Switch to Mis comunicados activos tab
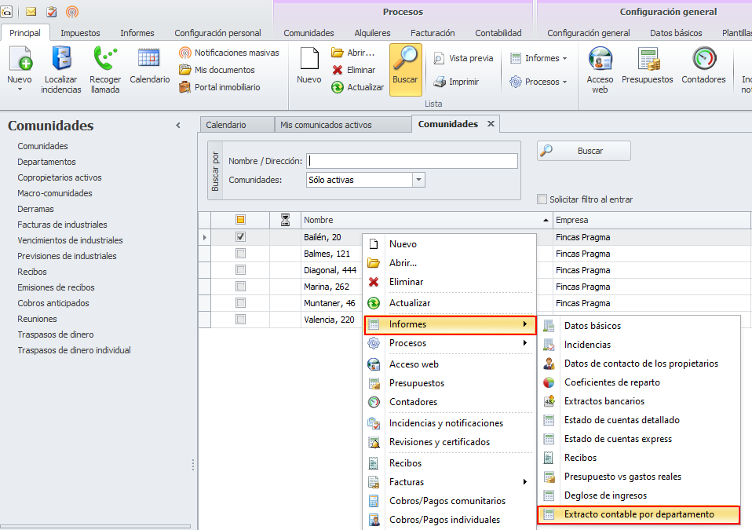 (326, 125)
